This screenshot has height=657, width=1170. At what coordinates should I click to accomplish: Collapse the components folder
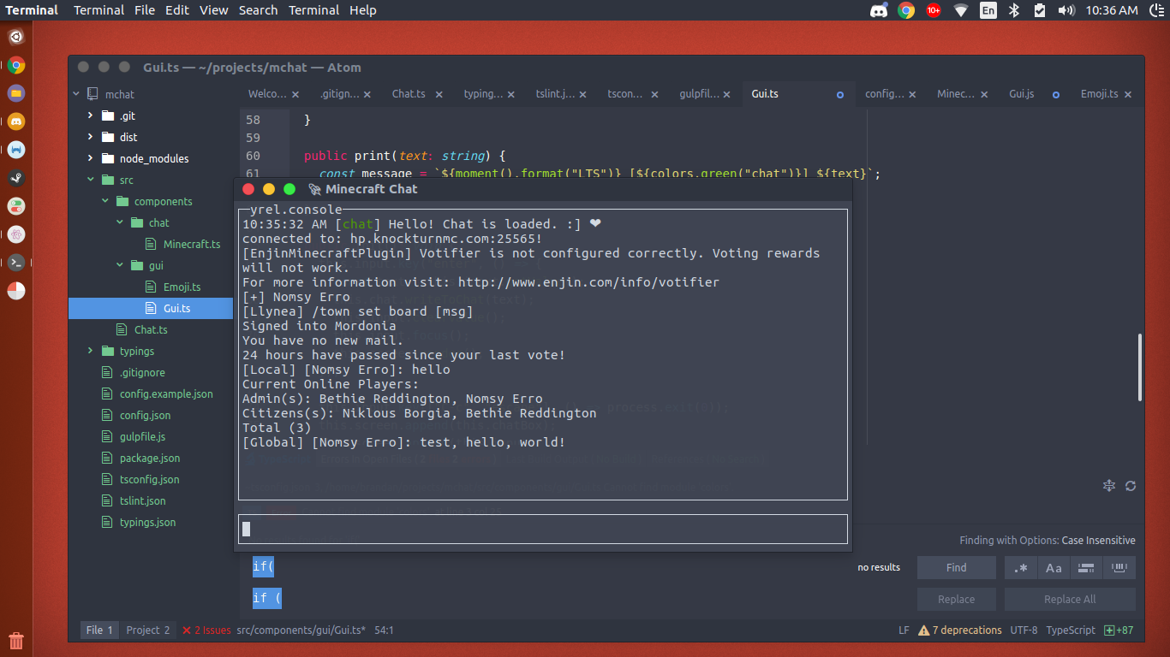(x=105, y=201)
